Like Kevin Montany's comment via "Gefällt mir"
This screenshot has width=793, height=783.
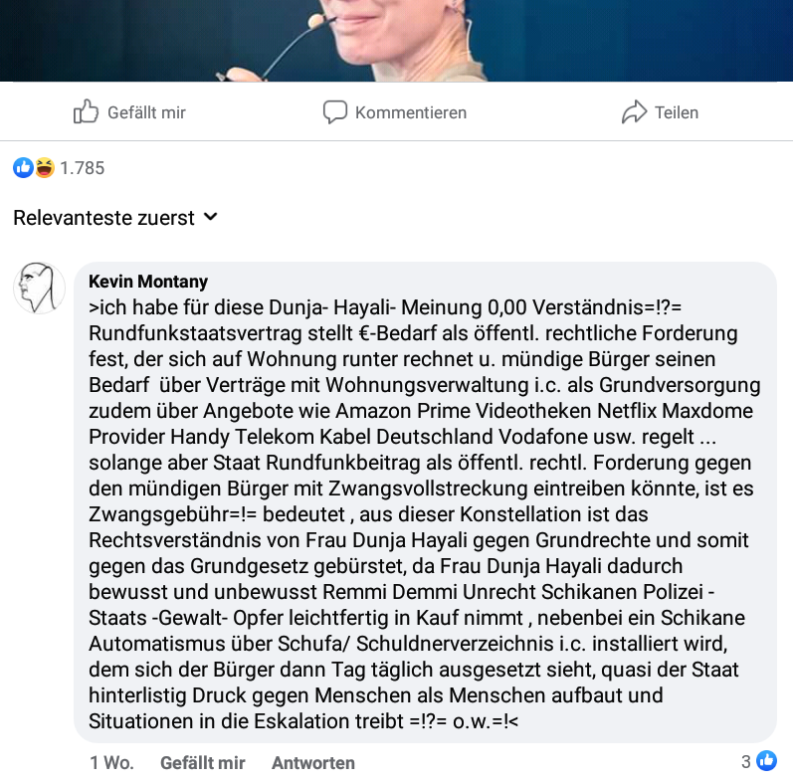(x=202, y=763)
